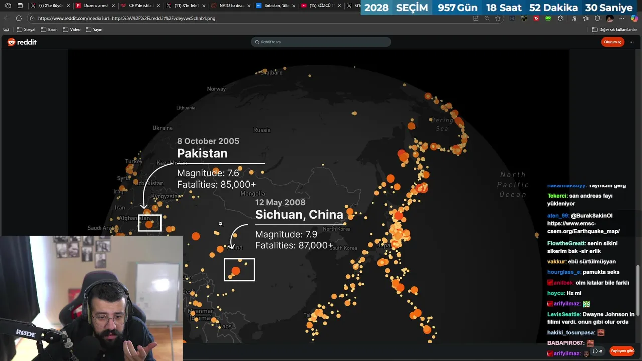Click the chat username "aten_99"
The image size is (642, 361).
pos(557,216)
